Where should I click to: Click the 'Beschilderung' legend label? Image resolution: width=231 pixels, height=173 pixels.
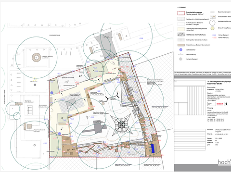coord(191,54)
